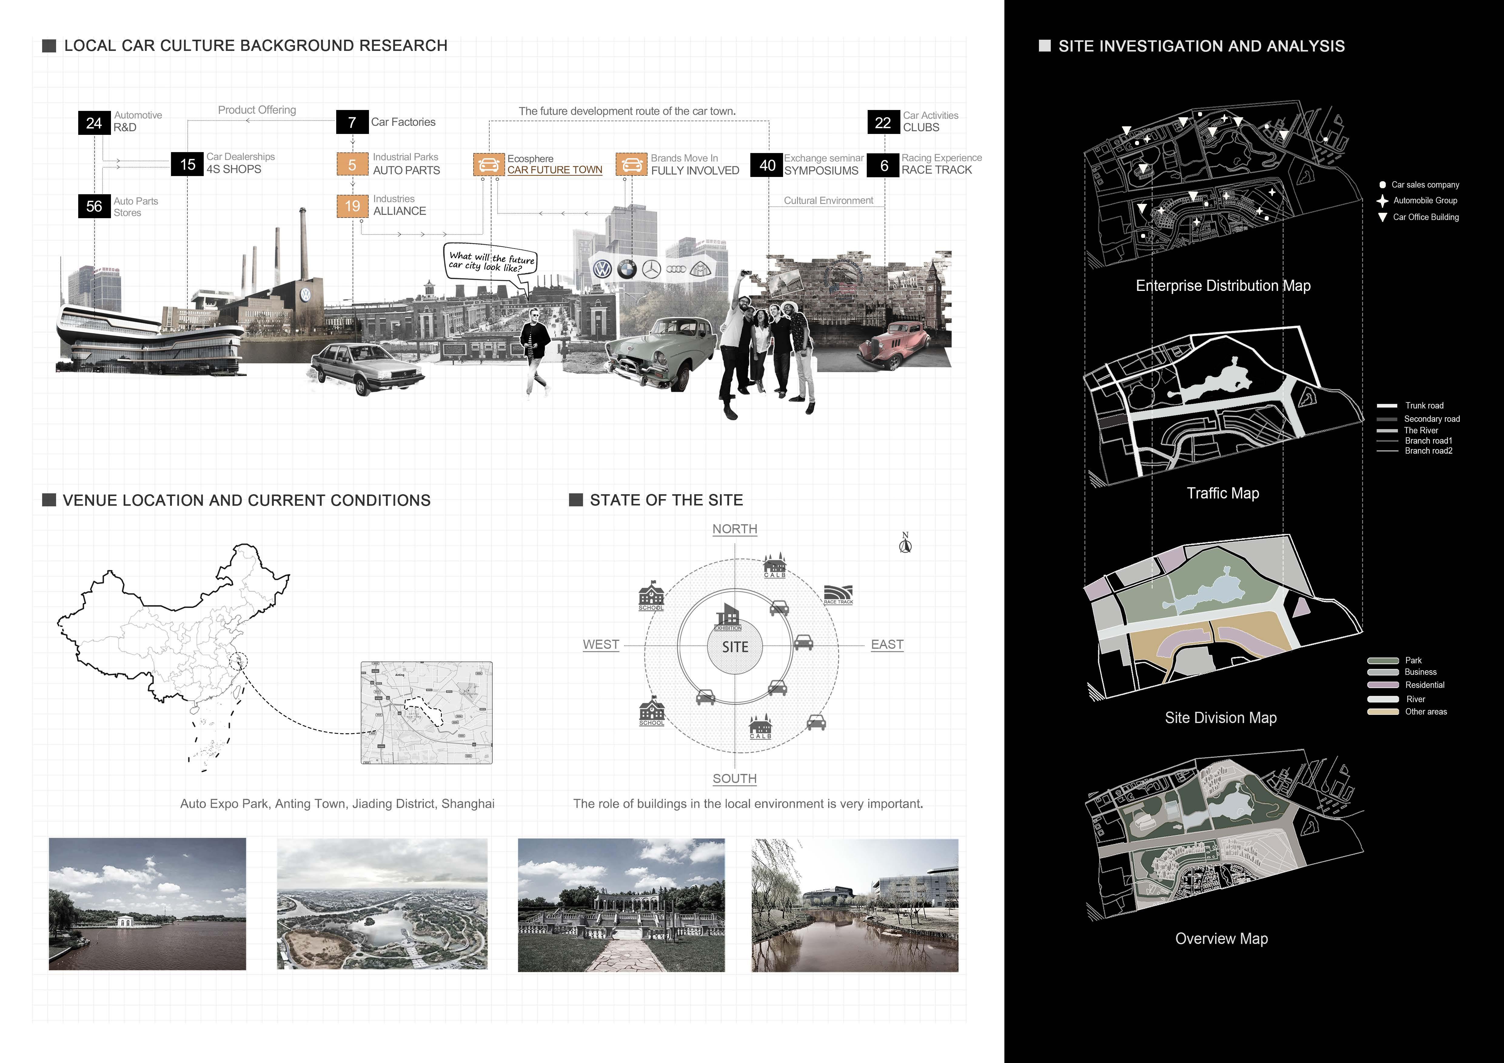Click the Automobile Group star legend icon
Image resolution: width=1504 pixels, height=1063 pixels.
(x=1382, y=201)
